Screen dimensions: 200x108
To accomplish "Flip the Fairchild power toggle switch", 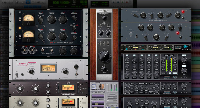I will [x=20, y=19].
